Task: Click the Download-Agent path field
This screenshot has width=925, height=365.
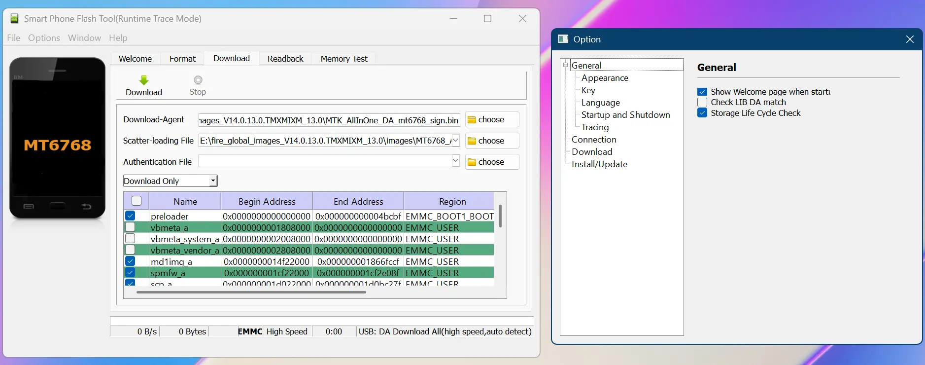Action: pos(329,120)
